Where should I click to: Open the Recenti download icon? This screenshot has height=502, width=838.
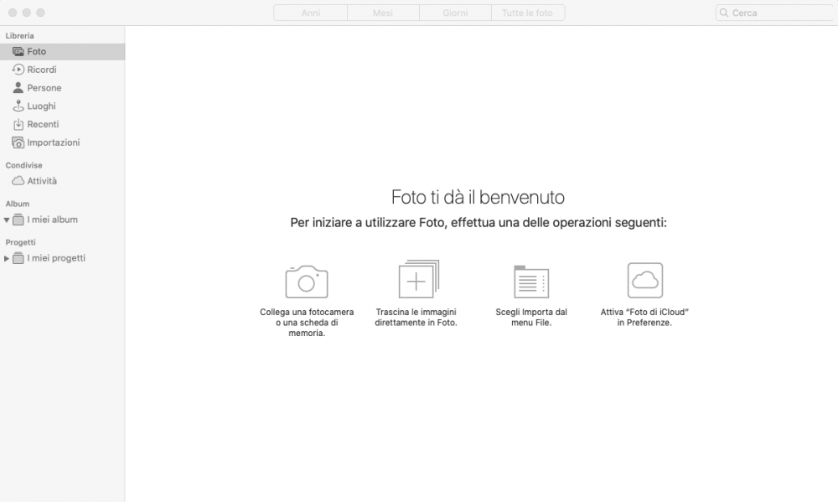pos(18,124)
